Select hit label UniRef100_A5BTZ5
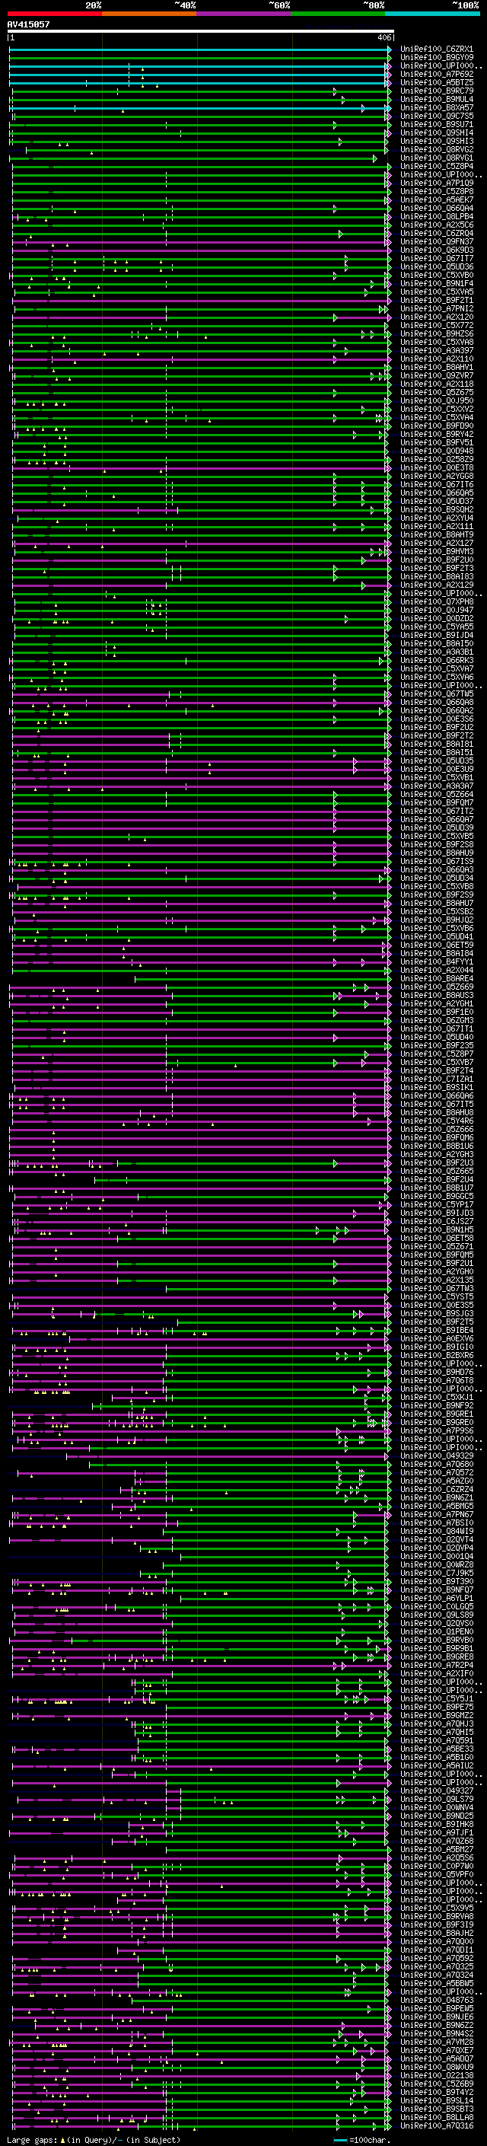The width and height of the screenshot is (487, 2146). coord(436,82)
